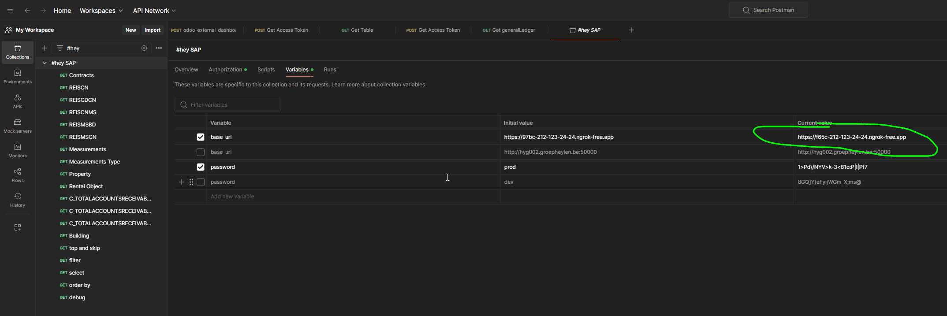Switch to the Runs tab
This screenshot has width=947, height=316.
pyautogui.click(x=330, y=70)
